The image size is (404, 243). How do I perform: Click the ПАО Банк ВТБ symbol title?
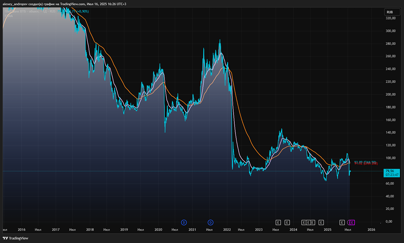click(x=24, y=11)
